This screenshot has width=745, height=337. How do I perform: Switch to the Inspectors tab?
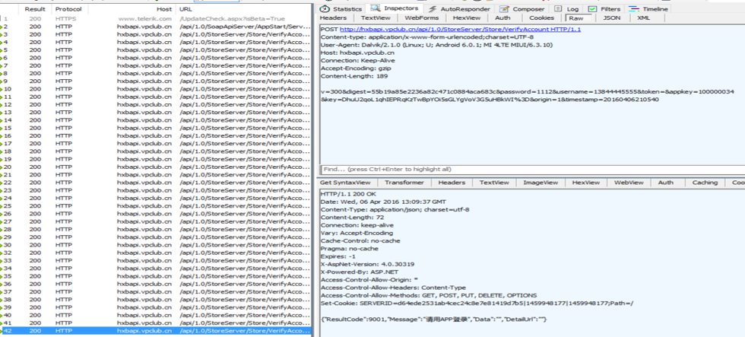[x=395, y=8]
